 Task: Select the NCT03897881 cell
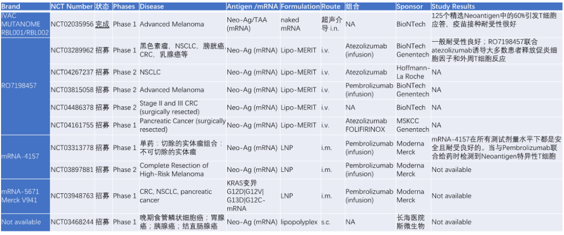point(72,170)
